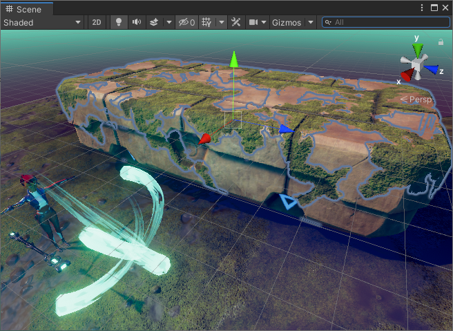Open the Scene panel kebab menu
Viewport: 453px width, 331px height.
(422, 8)
